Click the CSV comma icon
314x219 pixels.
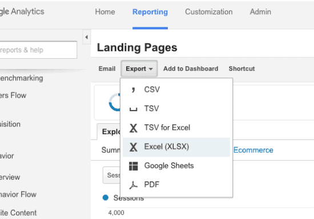pos(133,90)
